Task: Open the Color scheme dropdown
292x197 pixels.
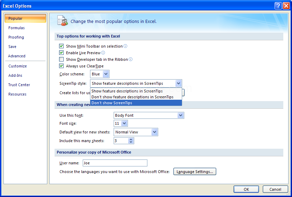Action: point(106,74)
